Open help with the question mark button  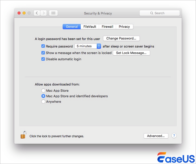tap(174, 136)
